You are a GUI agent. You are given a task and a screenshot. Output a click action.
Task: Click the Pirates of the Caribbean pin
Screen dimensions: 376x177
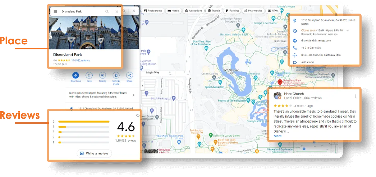tap(248, 100)
